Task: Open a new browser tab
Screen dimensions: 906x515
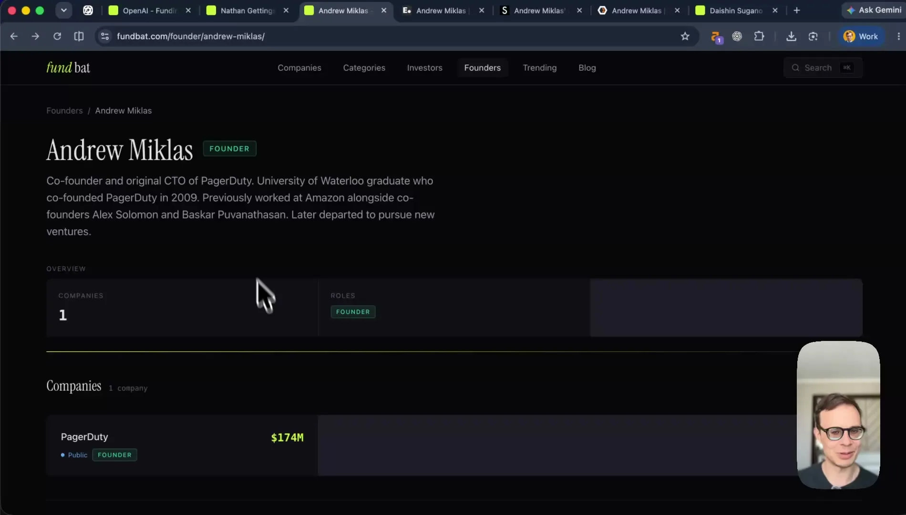Action: [x=796, y=10]
